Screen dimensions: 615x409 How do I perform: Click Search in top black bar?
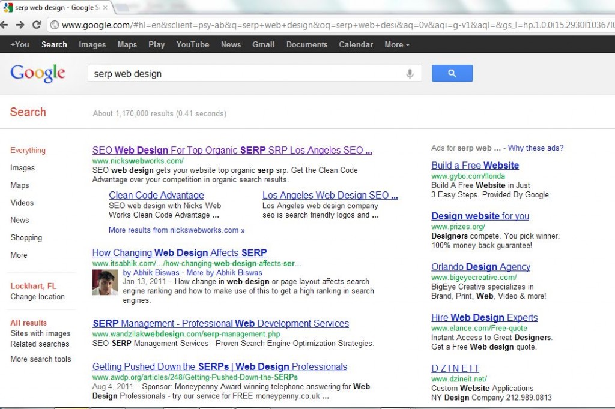[54, 44]
